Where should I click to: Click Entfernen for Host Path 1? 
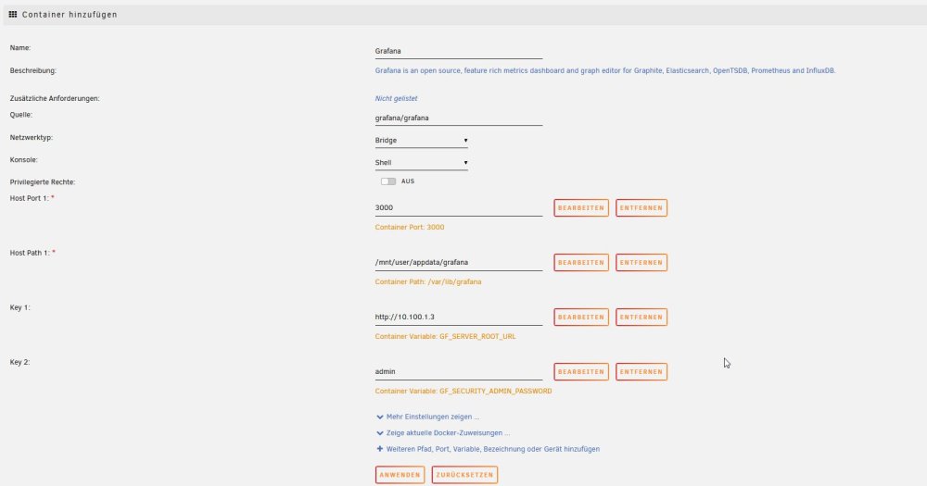(641, 262)
